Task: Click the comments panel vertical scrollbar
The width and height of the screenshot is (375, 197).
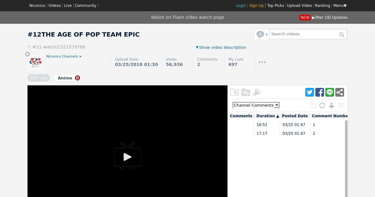Action: point(346,159)
